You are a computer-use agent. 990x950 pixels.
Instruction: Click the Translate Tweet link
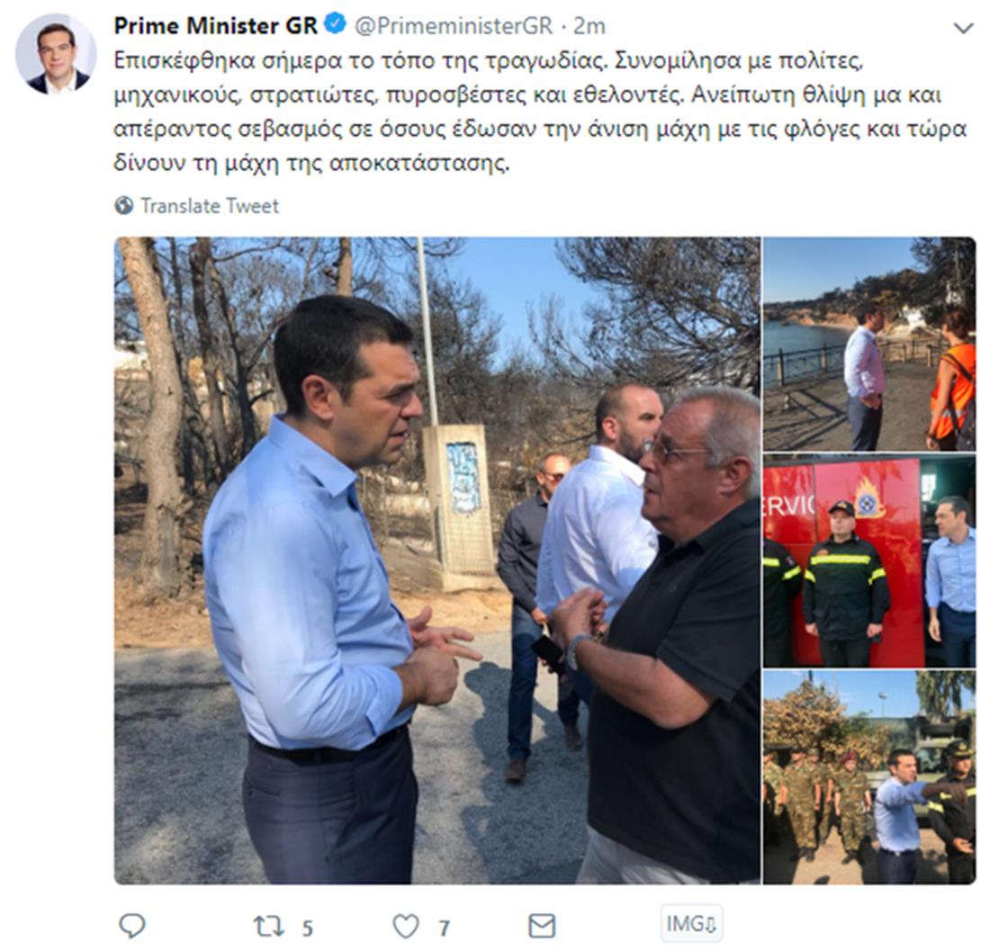click(x=209, y=206)
